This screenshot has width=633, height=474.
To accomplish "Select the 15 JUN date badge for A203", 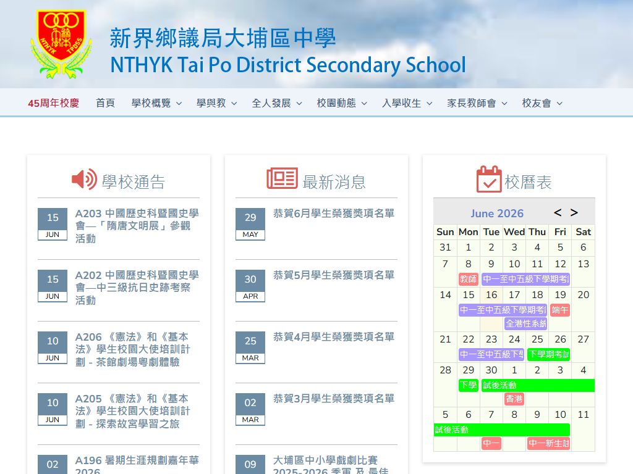I will tap(53, 224).
